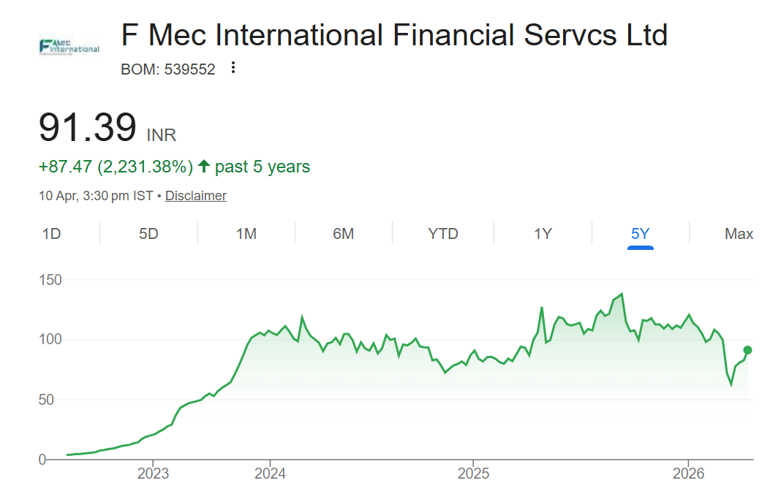
Task: Select the 1M time range
Action: 246,234
